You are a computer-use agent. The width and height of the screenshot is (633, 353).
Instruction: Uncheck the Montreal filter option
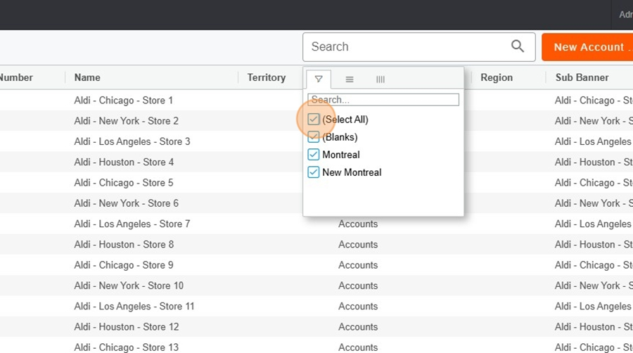coord(313,155)
